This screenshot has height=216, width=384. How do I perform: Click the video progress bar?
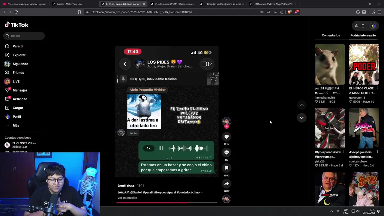[167, 203]
